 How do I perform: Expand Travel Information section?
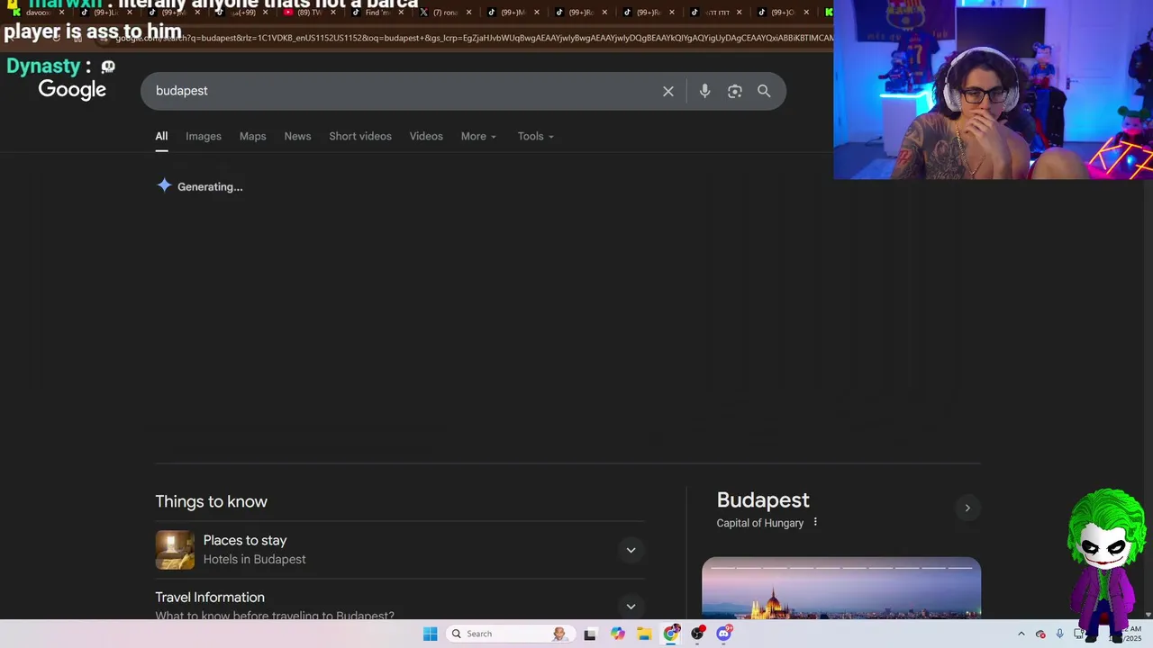(x=631, y=607)
